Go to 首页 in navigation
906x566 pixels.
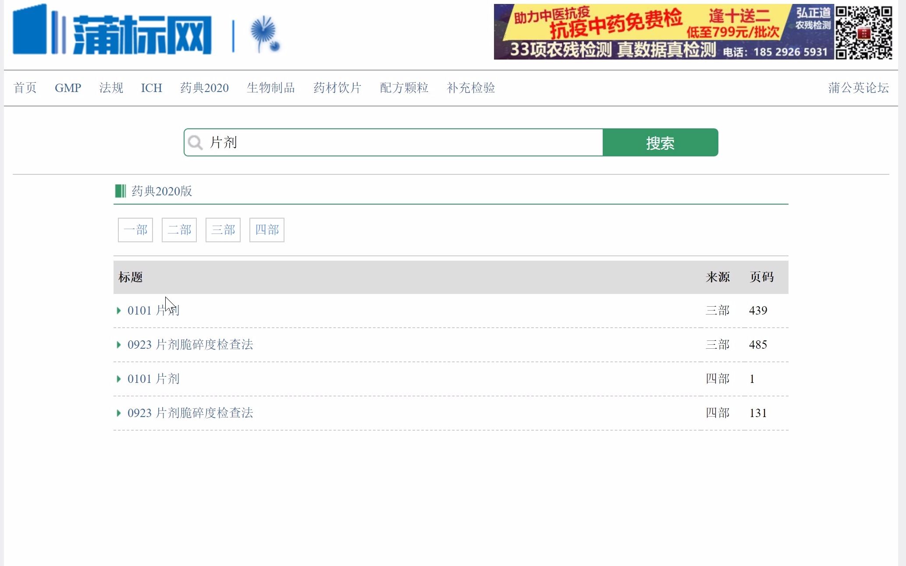25,88
